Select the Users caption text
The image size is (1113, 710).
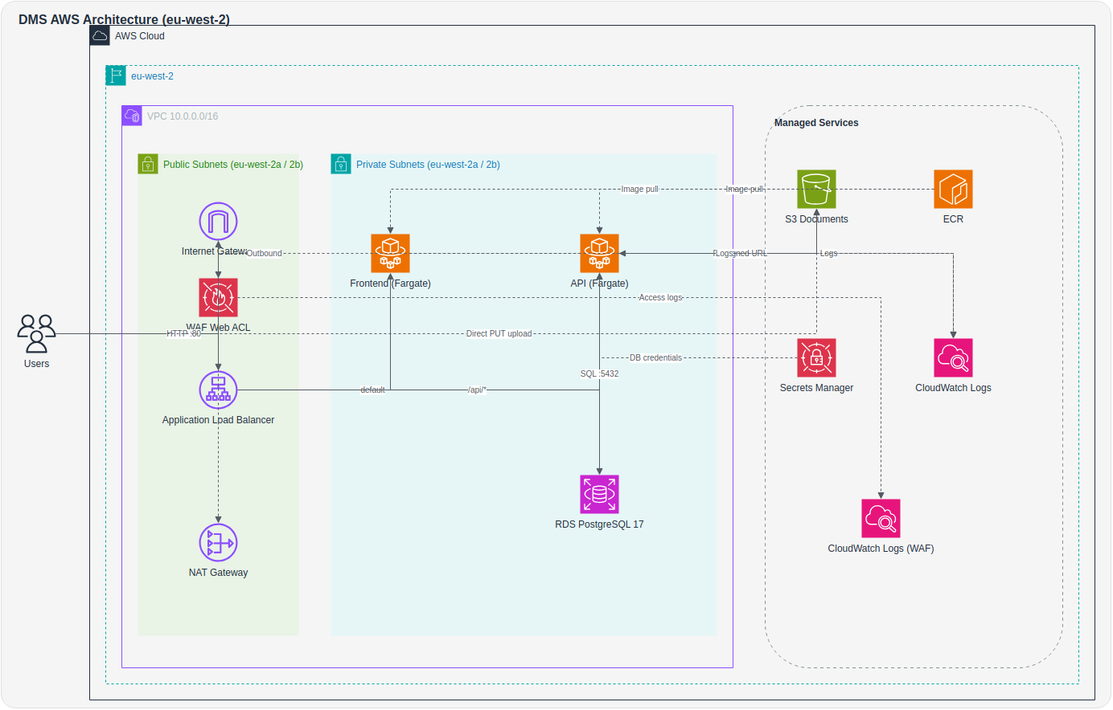tap(36, 364)
